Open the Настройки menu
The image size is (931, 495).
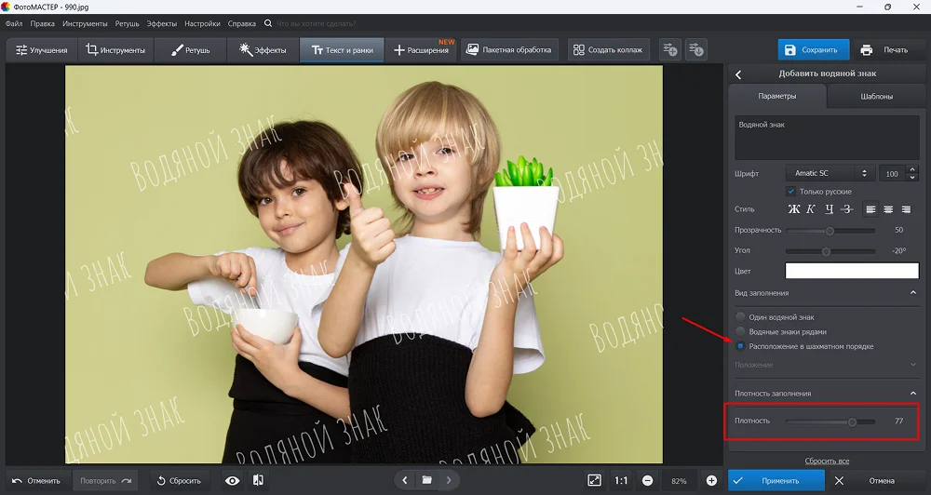click(x=202, y=24)
